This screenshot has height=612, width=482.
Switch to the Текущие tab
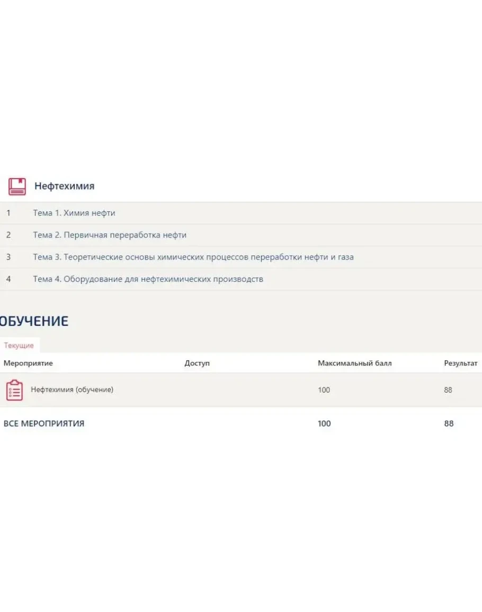point(19,345)
